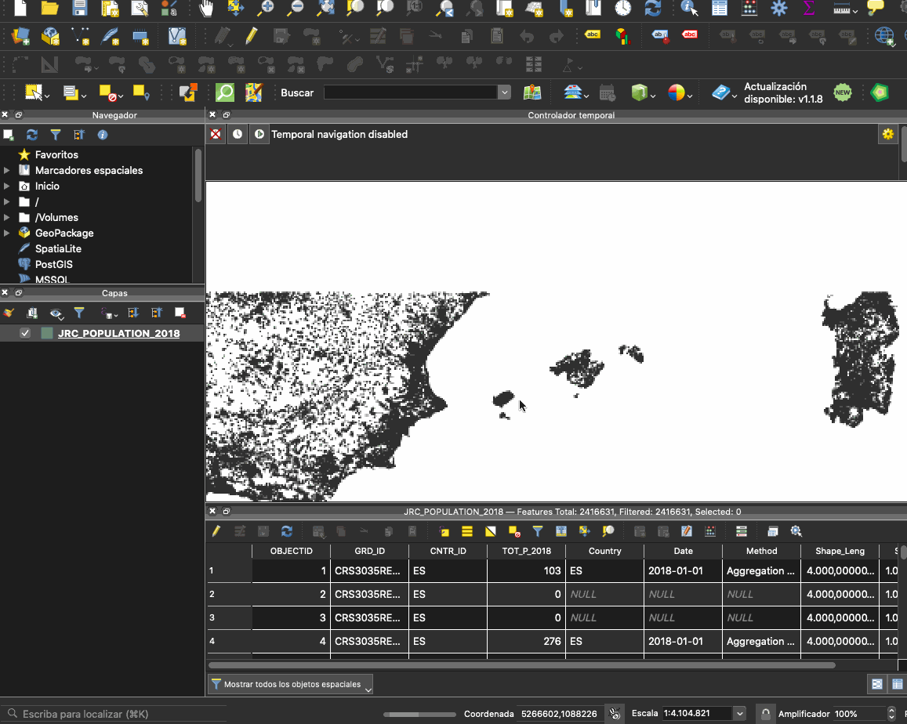Open the Escala scale dropdown

tap(738, 714)
